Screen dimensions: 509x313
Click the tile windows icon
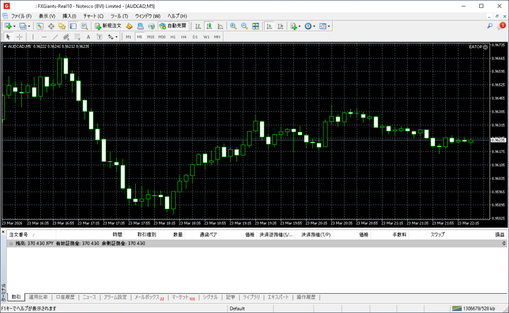[x=255, y=26]
